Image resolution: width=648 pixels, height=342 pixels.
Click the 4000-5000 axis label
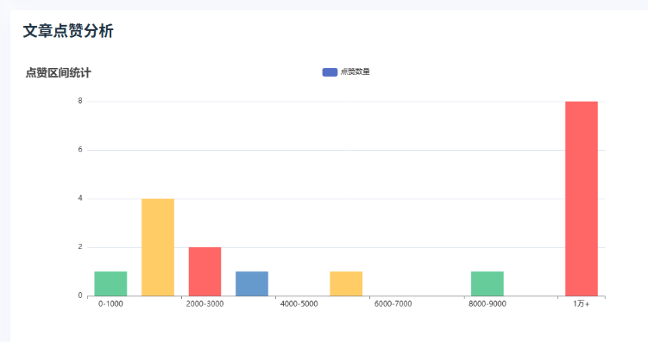point(299,304)
